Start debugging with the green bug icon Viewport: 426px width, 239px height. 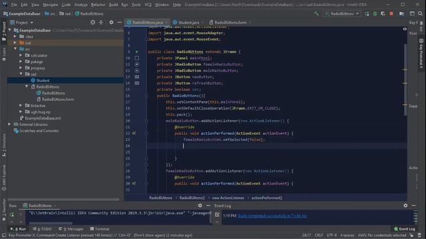[x=375, y=13]
